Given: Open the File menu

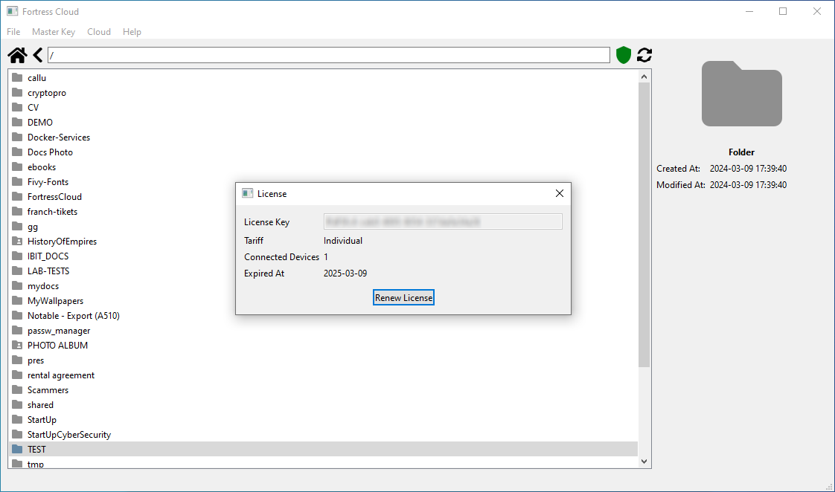Looking at the screenshot, I should pos(13,31).
